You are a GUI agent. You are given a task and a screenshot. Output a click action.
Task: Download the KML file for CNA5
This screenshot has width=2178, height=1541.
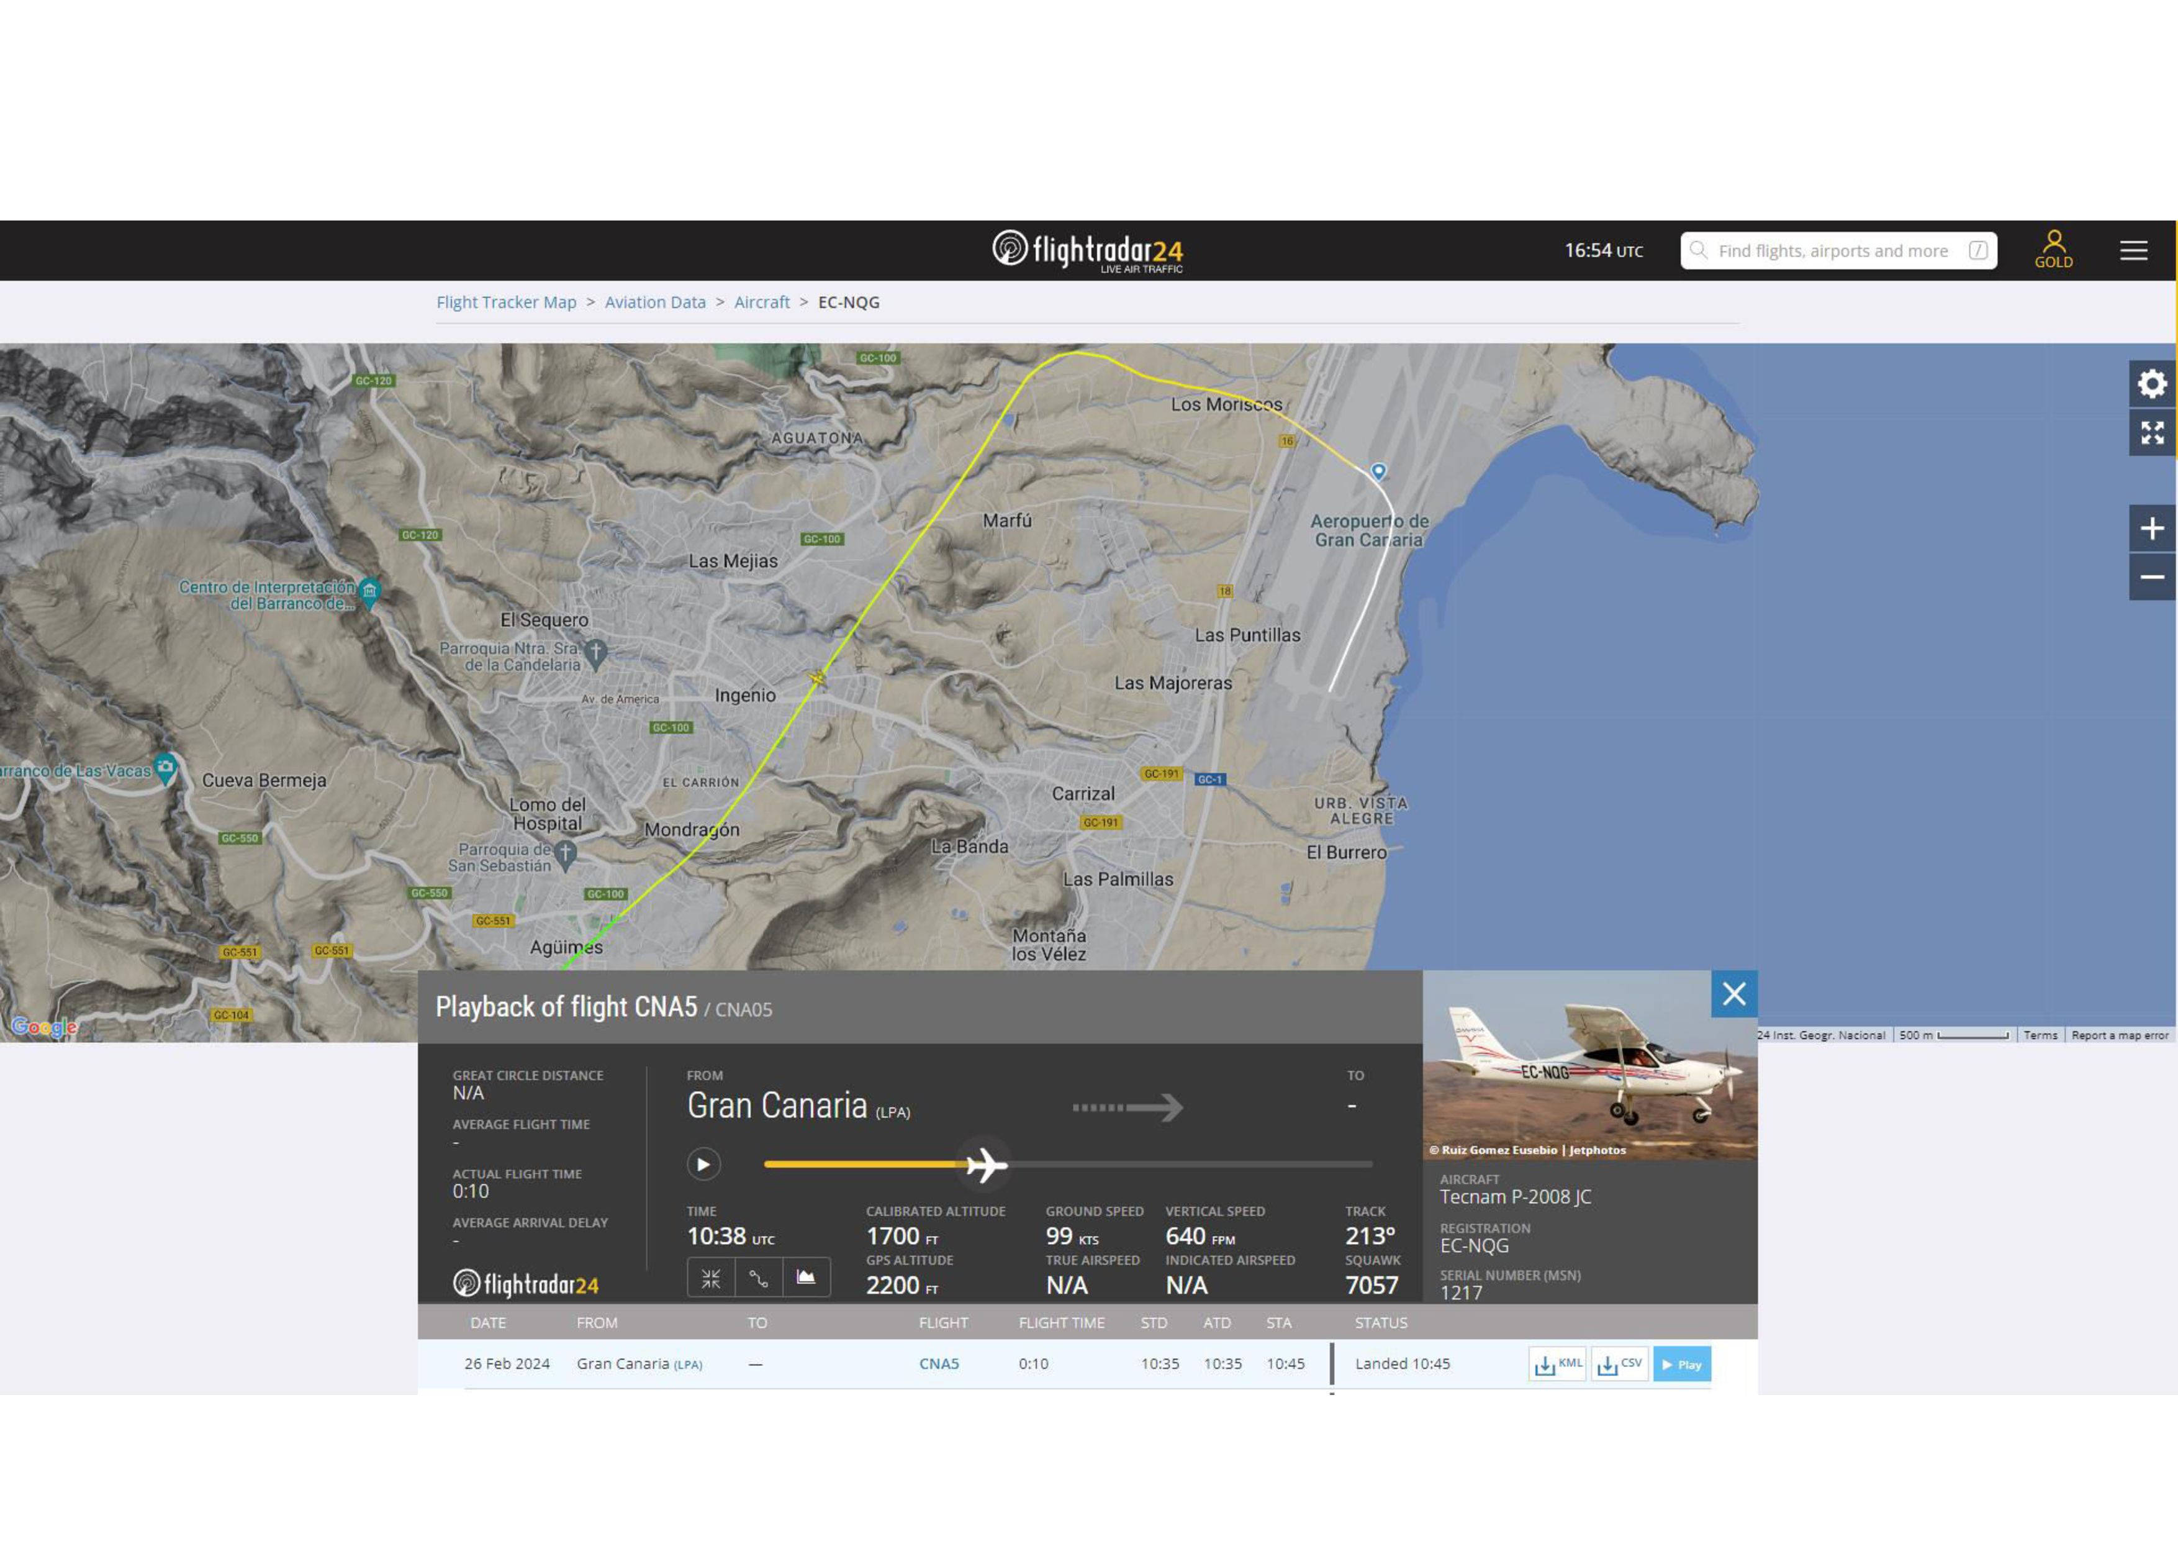click(1557, 1365)
